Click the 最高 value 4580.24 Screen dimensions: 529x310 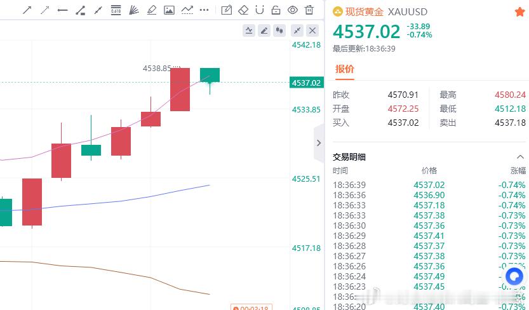510,95
